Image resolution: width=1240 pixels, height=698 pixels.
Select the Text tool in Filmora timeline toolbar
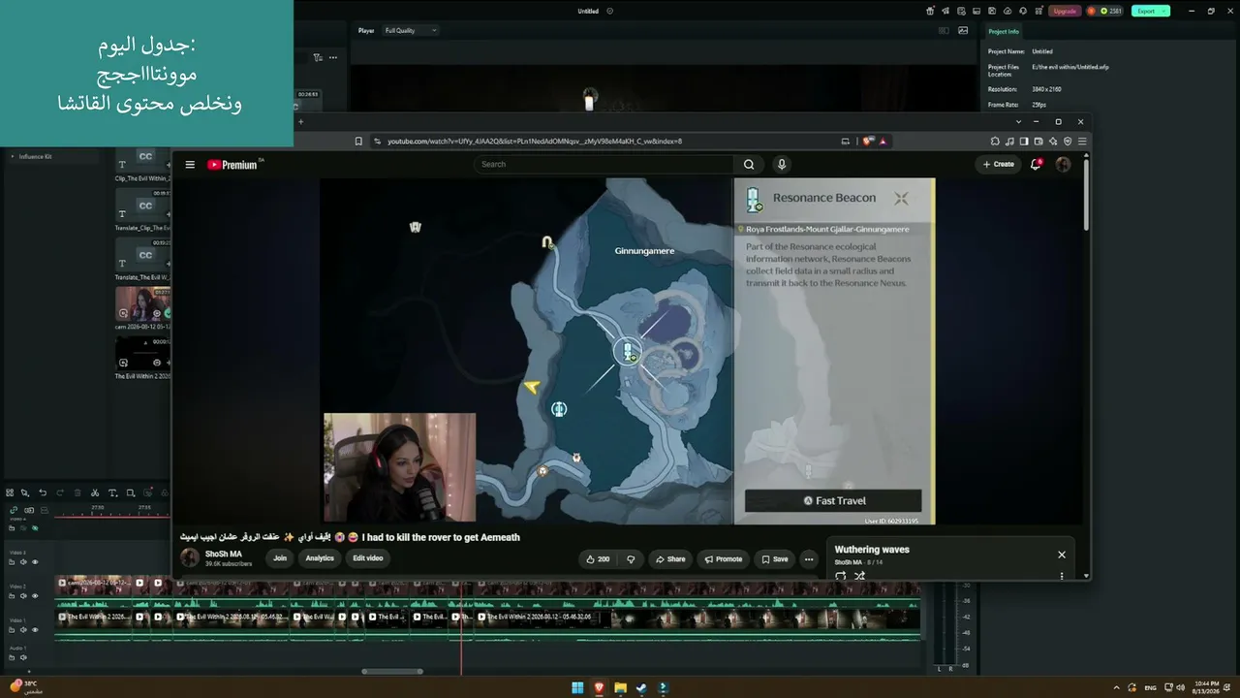click(x=112, y=492)
